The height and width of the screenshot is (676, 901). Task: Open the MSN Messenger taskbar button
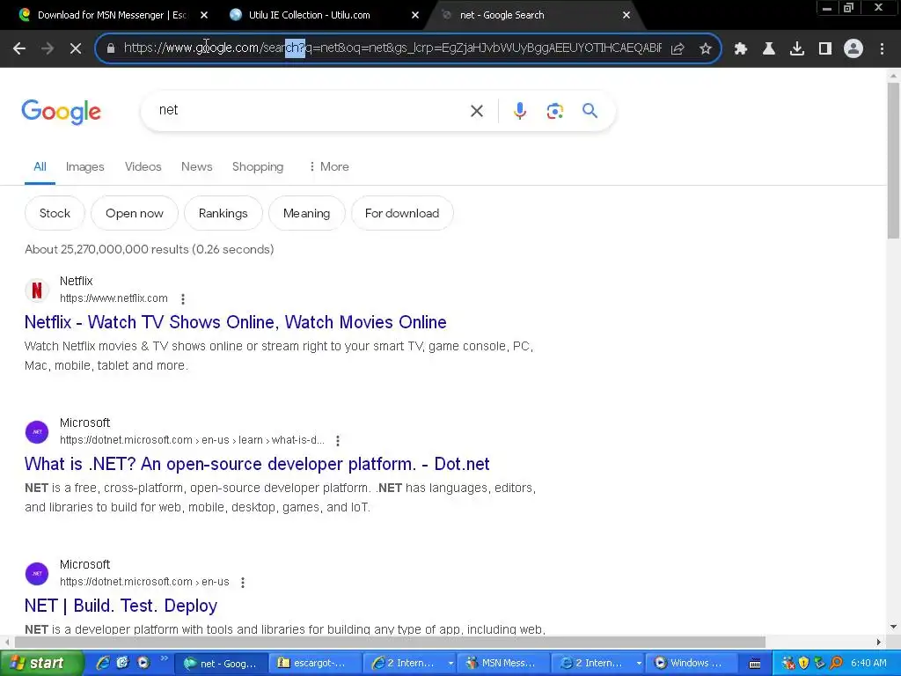tap(502, 664)
